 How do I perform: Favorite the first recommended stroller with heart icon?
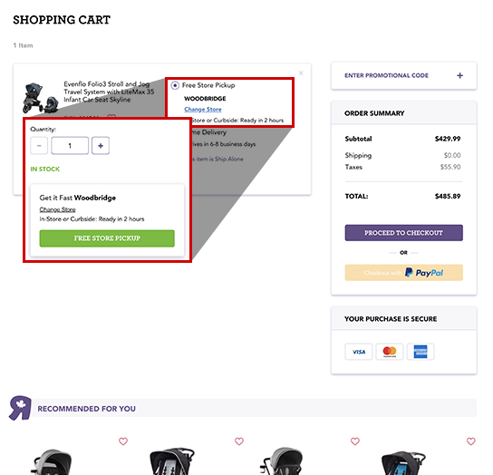point(123,441)
